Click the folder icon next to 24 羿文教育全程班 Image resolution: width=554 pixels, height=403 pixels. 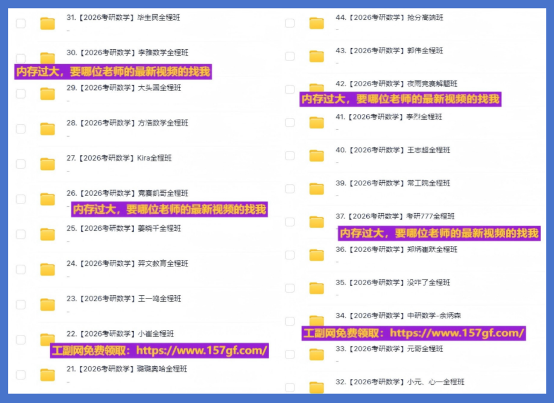coord(48,269)
